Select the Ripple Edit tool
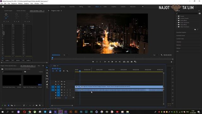Image resolution: width=202 pixels, height=114 pixels. coord(47,73)
